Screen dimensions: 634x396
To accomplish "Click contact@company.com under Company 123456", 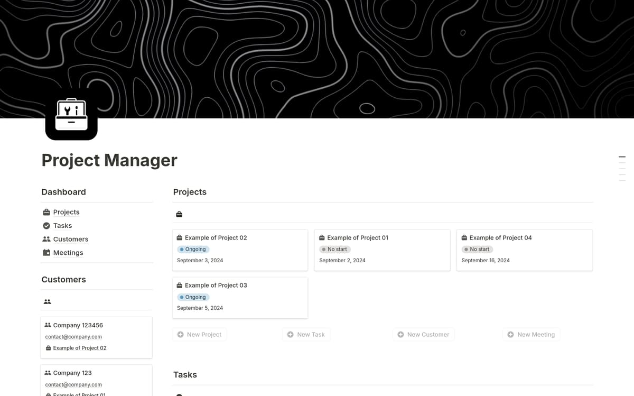I will pos(73,337).
